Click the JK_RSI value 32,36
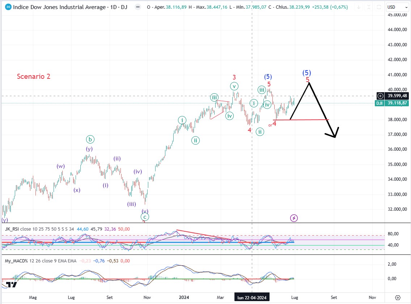Screen dimensions: 411x304 click(110, 229)
